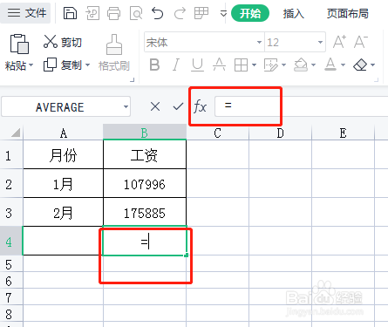Toggle bold formatting
Image resolution: width=388 pixels, height=327 pixels.
pos(154,65)
